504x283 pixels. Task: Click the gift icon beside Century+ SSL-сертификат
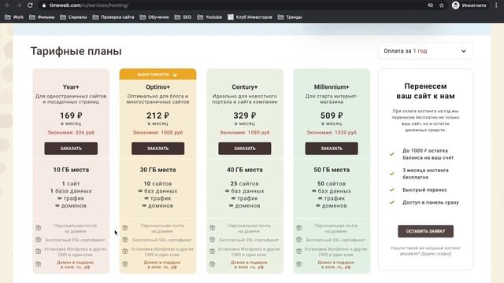pos(212,240)
